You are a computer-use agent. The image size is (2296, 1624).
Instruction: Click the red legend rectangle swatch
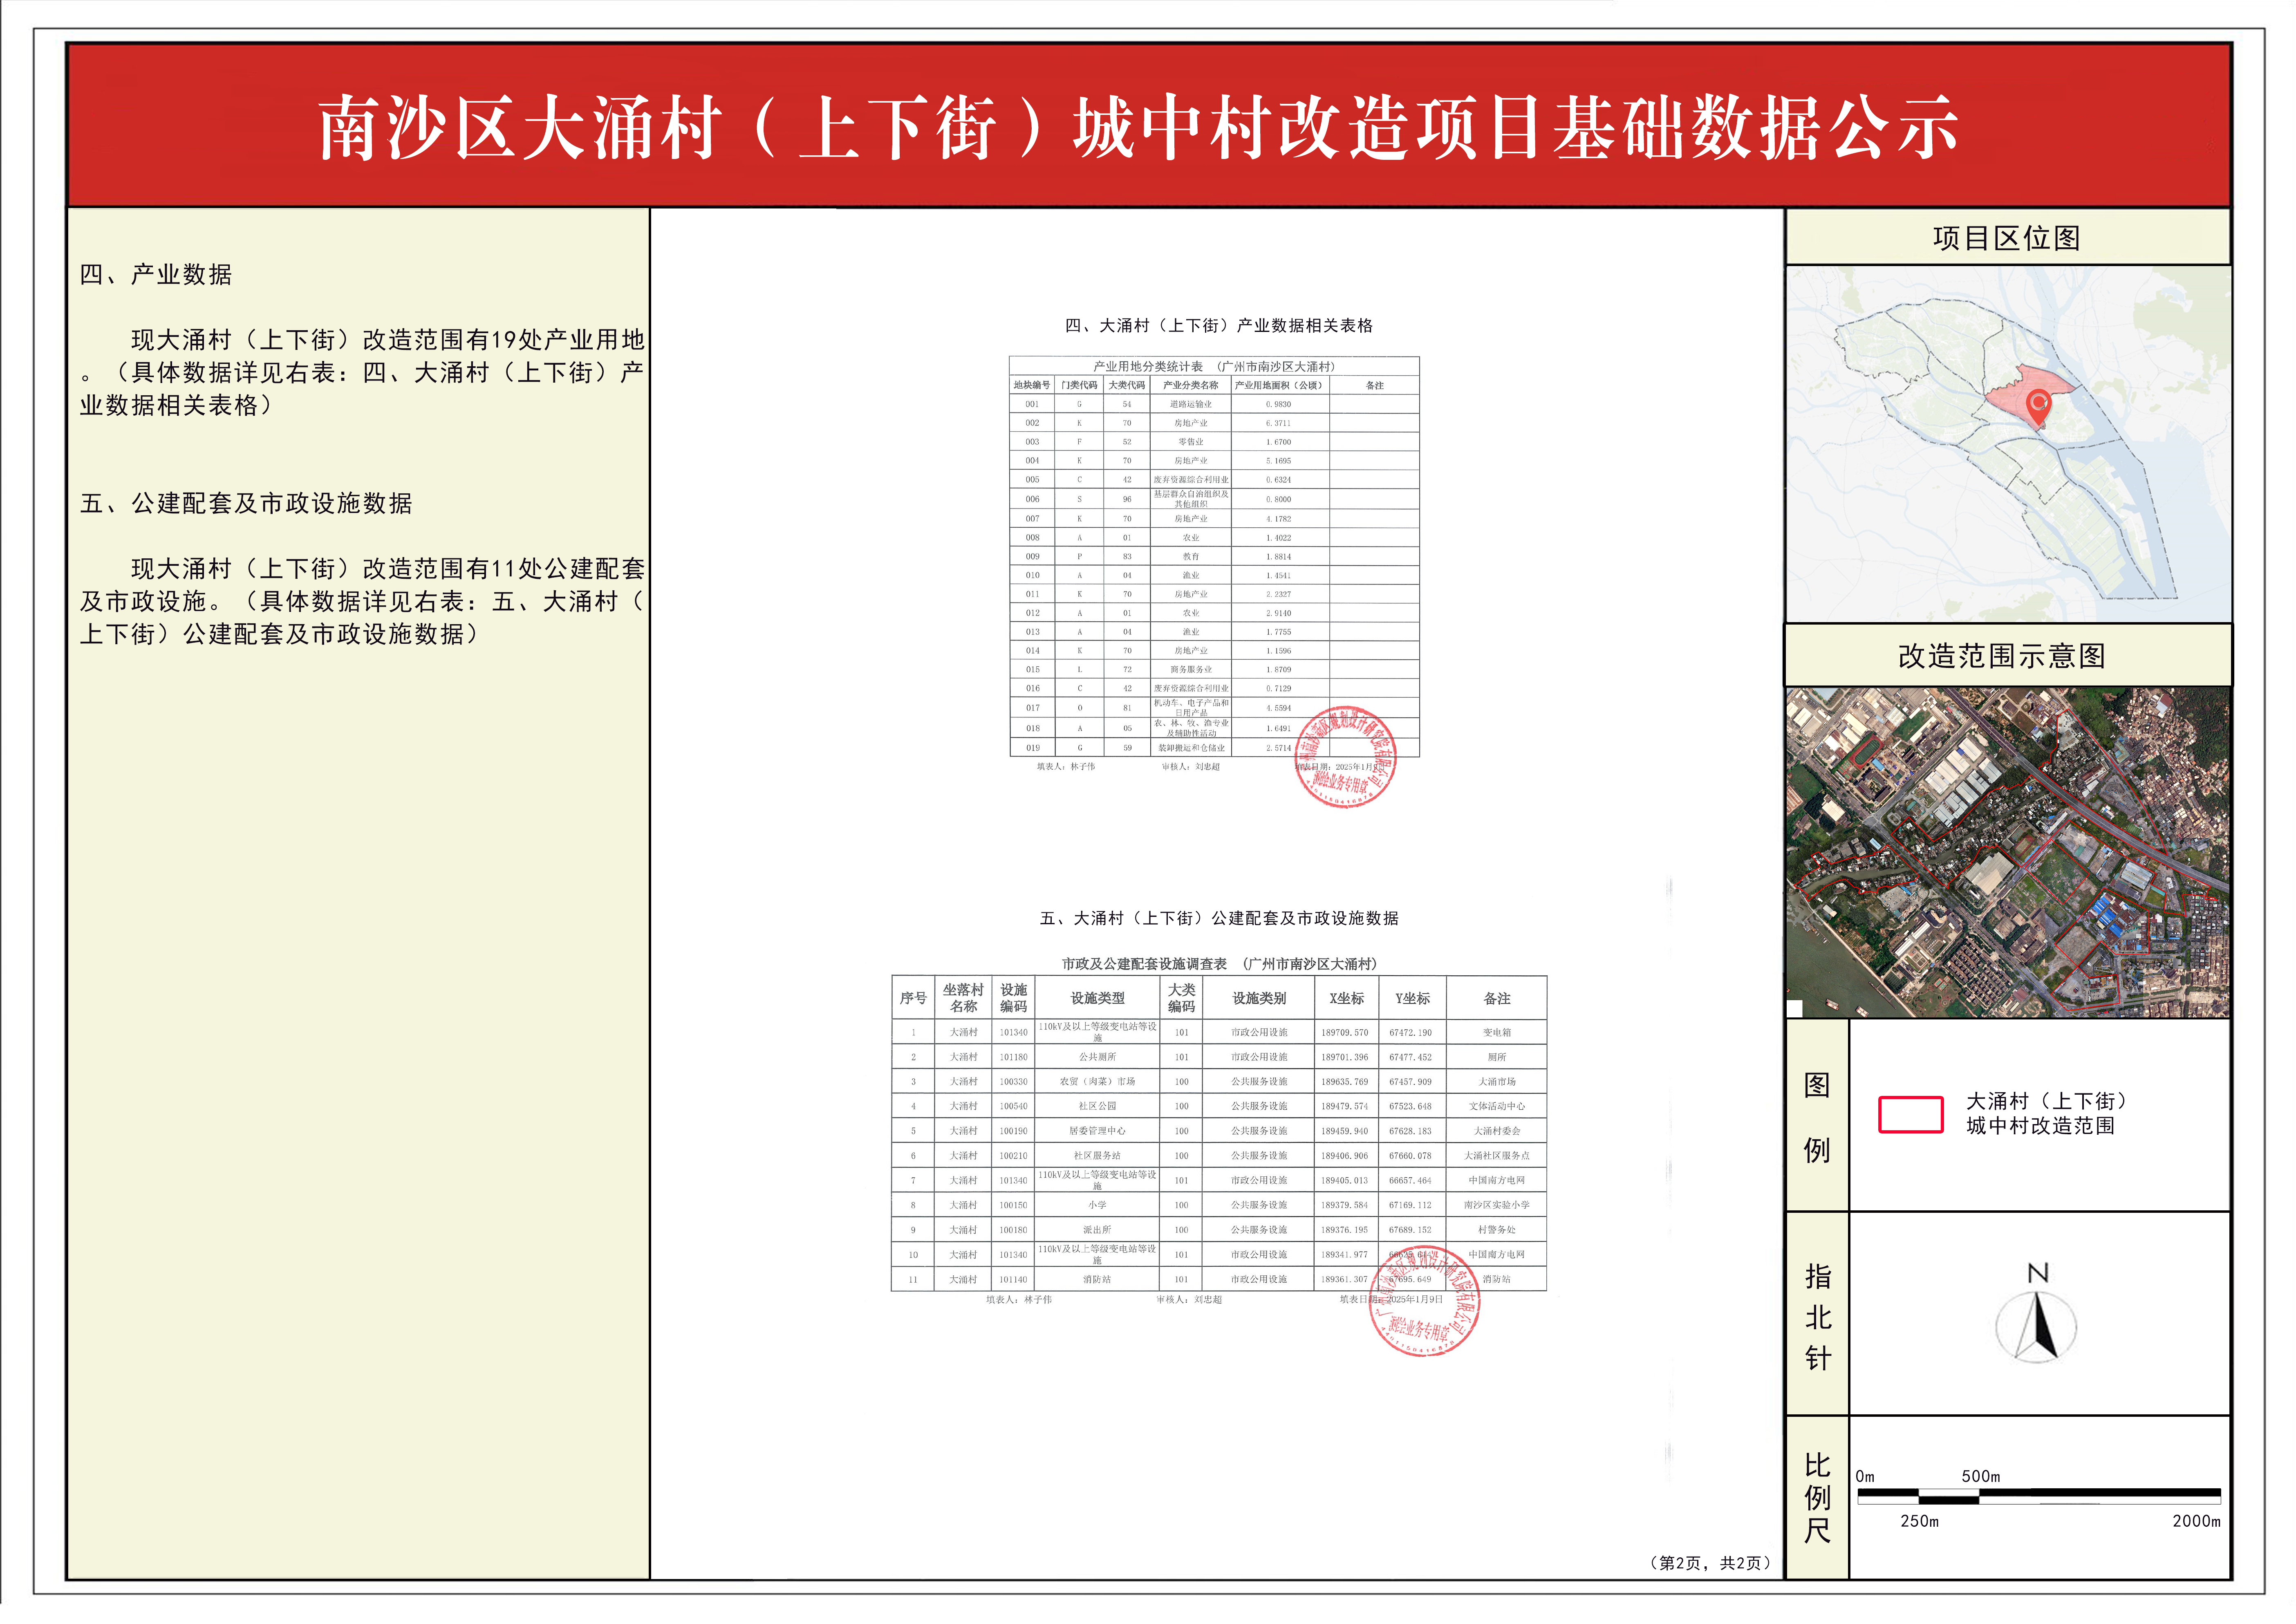pos(1910,1115)
